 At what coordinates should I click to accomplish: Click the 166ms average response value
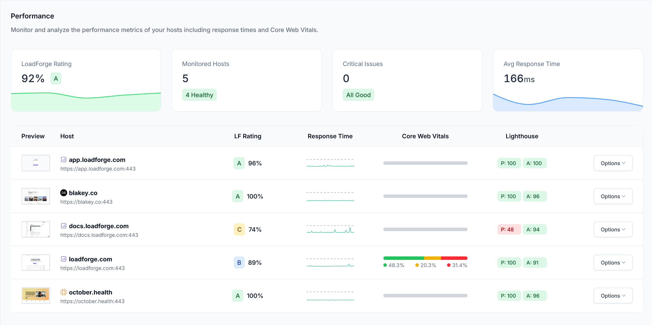(x=519, y=78)
